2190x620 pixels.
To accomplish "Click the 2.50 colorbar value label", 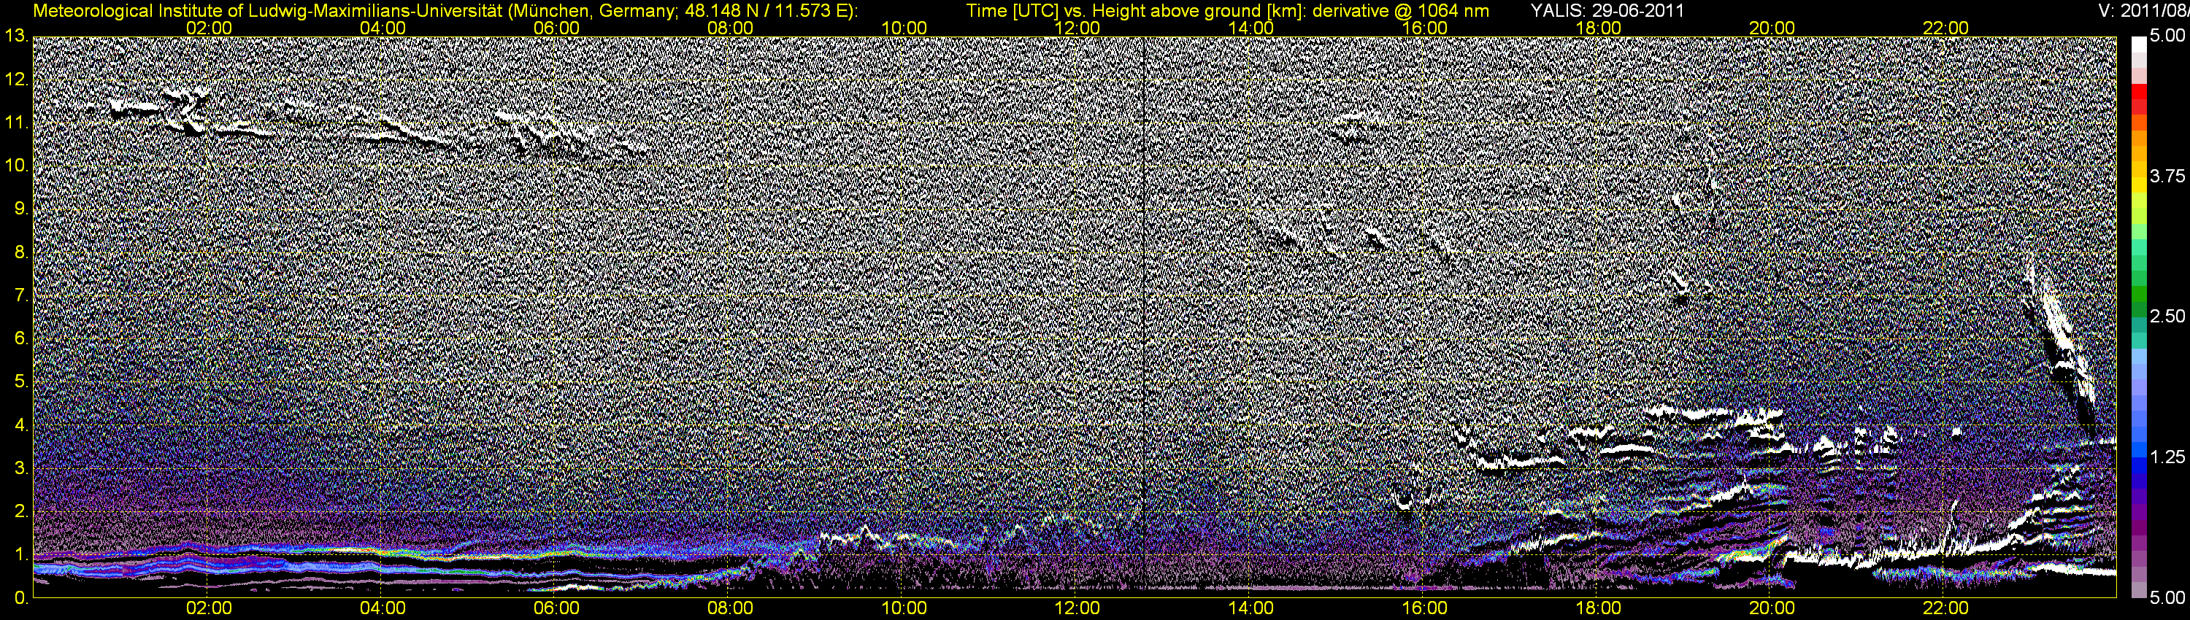I will [2167, 316].
